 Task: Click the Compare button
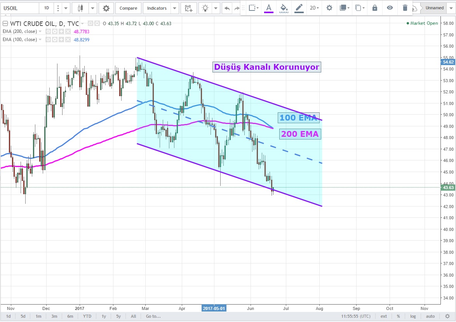[x=128, y=8]
